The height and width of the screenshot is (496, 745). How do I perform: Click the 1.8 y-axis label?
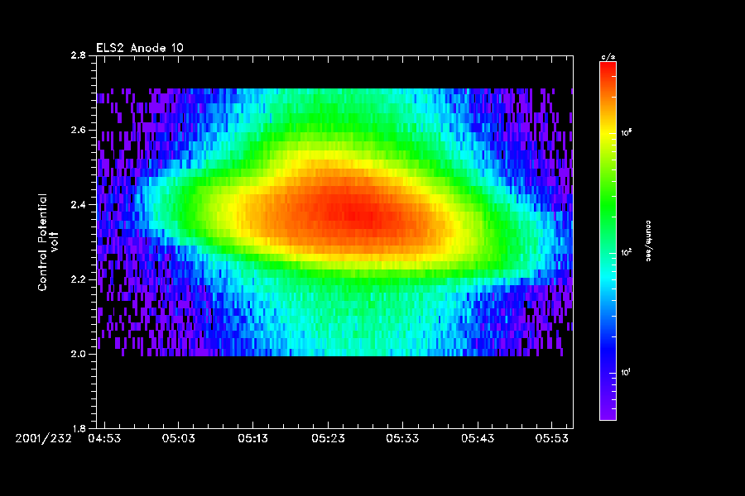[x=79, y=428]
